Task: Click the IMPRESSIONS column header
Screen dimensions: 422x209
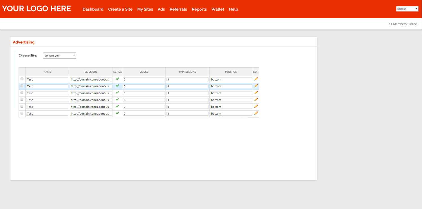Action: tap(187, 72)
